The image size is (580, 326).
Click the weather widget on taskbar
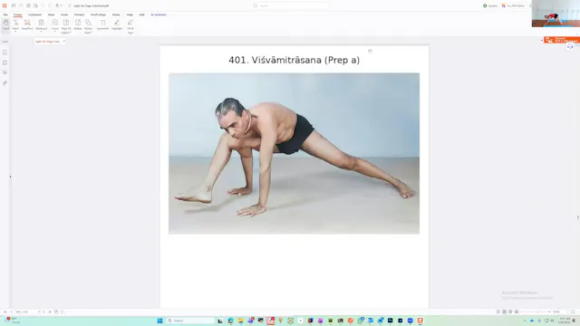pyautogui.click(x=12, y=321)
